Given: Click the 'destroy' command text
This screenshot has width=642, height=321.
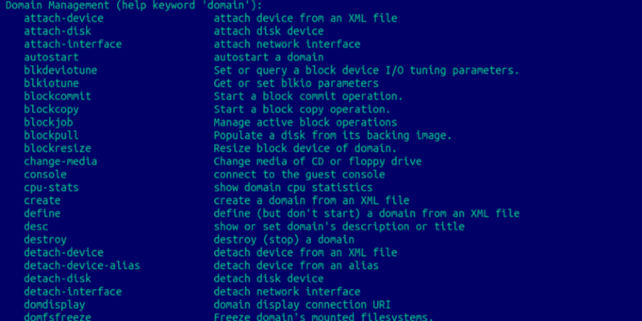Looking at the screenshot, I should [x=45, y=239].
